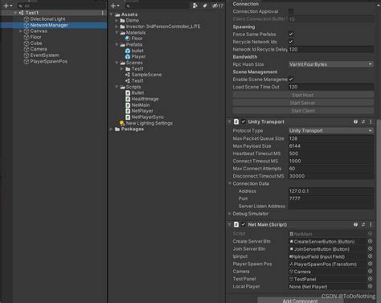Toggle hidden packages count icon showing 17
The image size is (381, 303).
tap(218, 6)
